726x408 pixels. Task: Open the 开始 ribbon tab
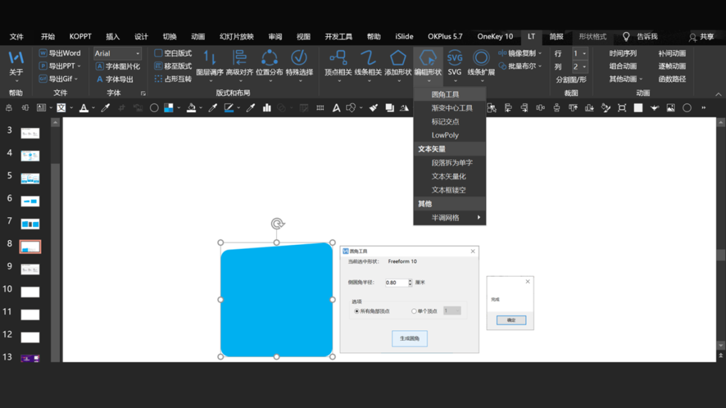click(48, 36)
